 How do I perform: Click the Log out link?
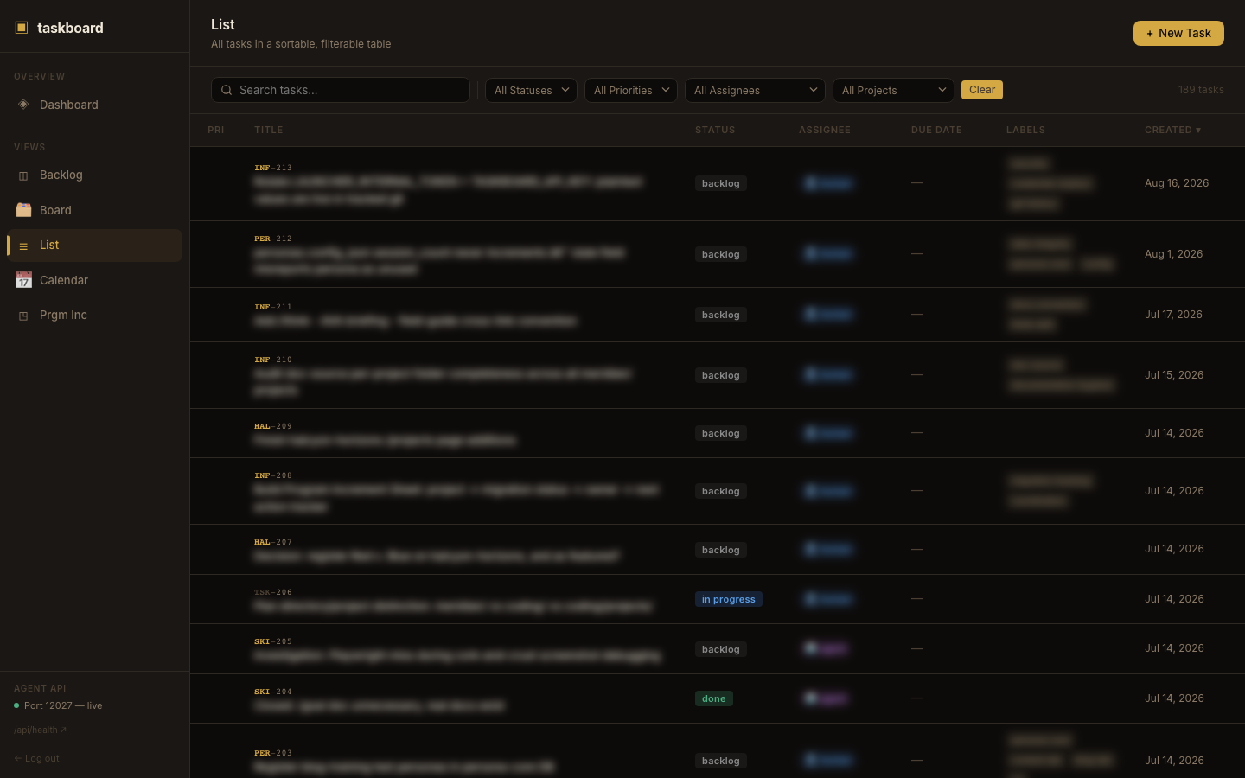(36, 758)
